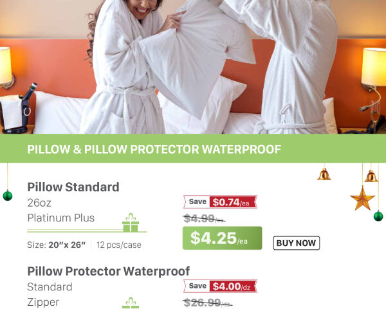Open the Pillow Protector Waterproof product title

pos(108,271)
